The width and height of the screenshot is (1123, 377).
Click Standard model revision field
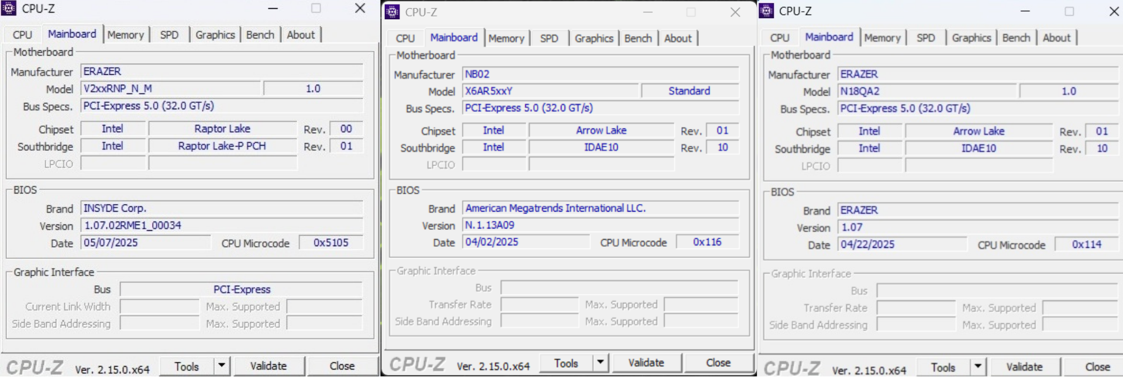690,91
